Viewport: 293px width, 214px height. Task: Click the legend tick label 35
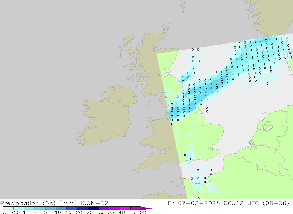[111, 212]
